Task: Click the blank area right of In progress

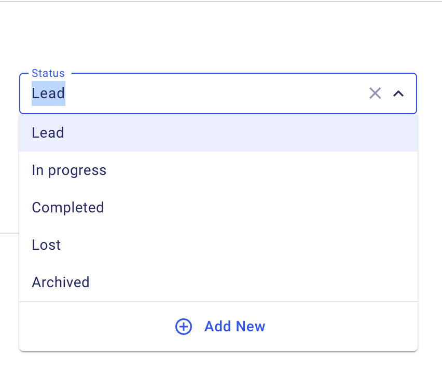Action: click(x=259, y=170)
